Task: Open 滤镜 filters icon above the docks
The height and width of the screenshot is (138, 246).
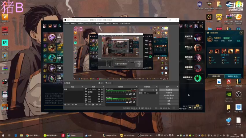Action: pos(108,83)
